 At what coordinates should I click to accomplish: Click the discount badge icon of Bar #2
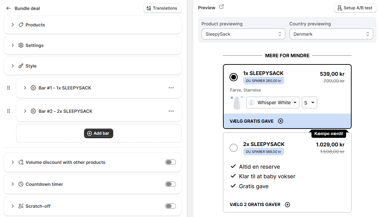(x=33, y=111)
